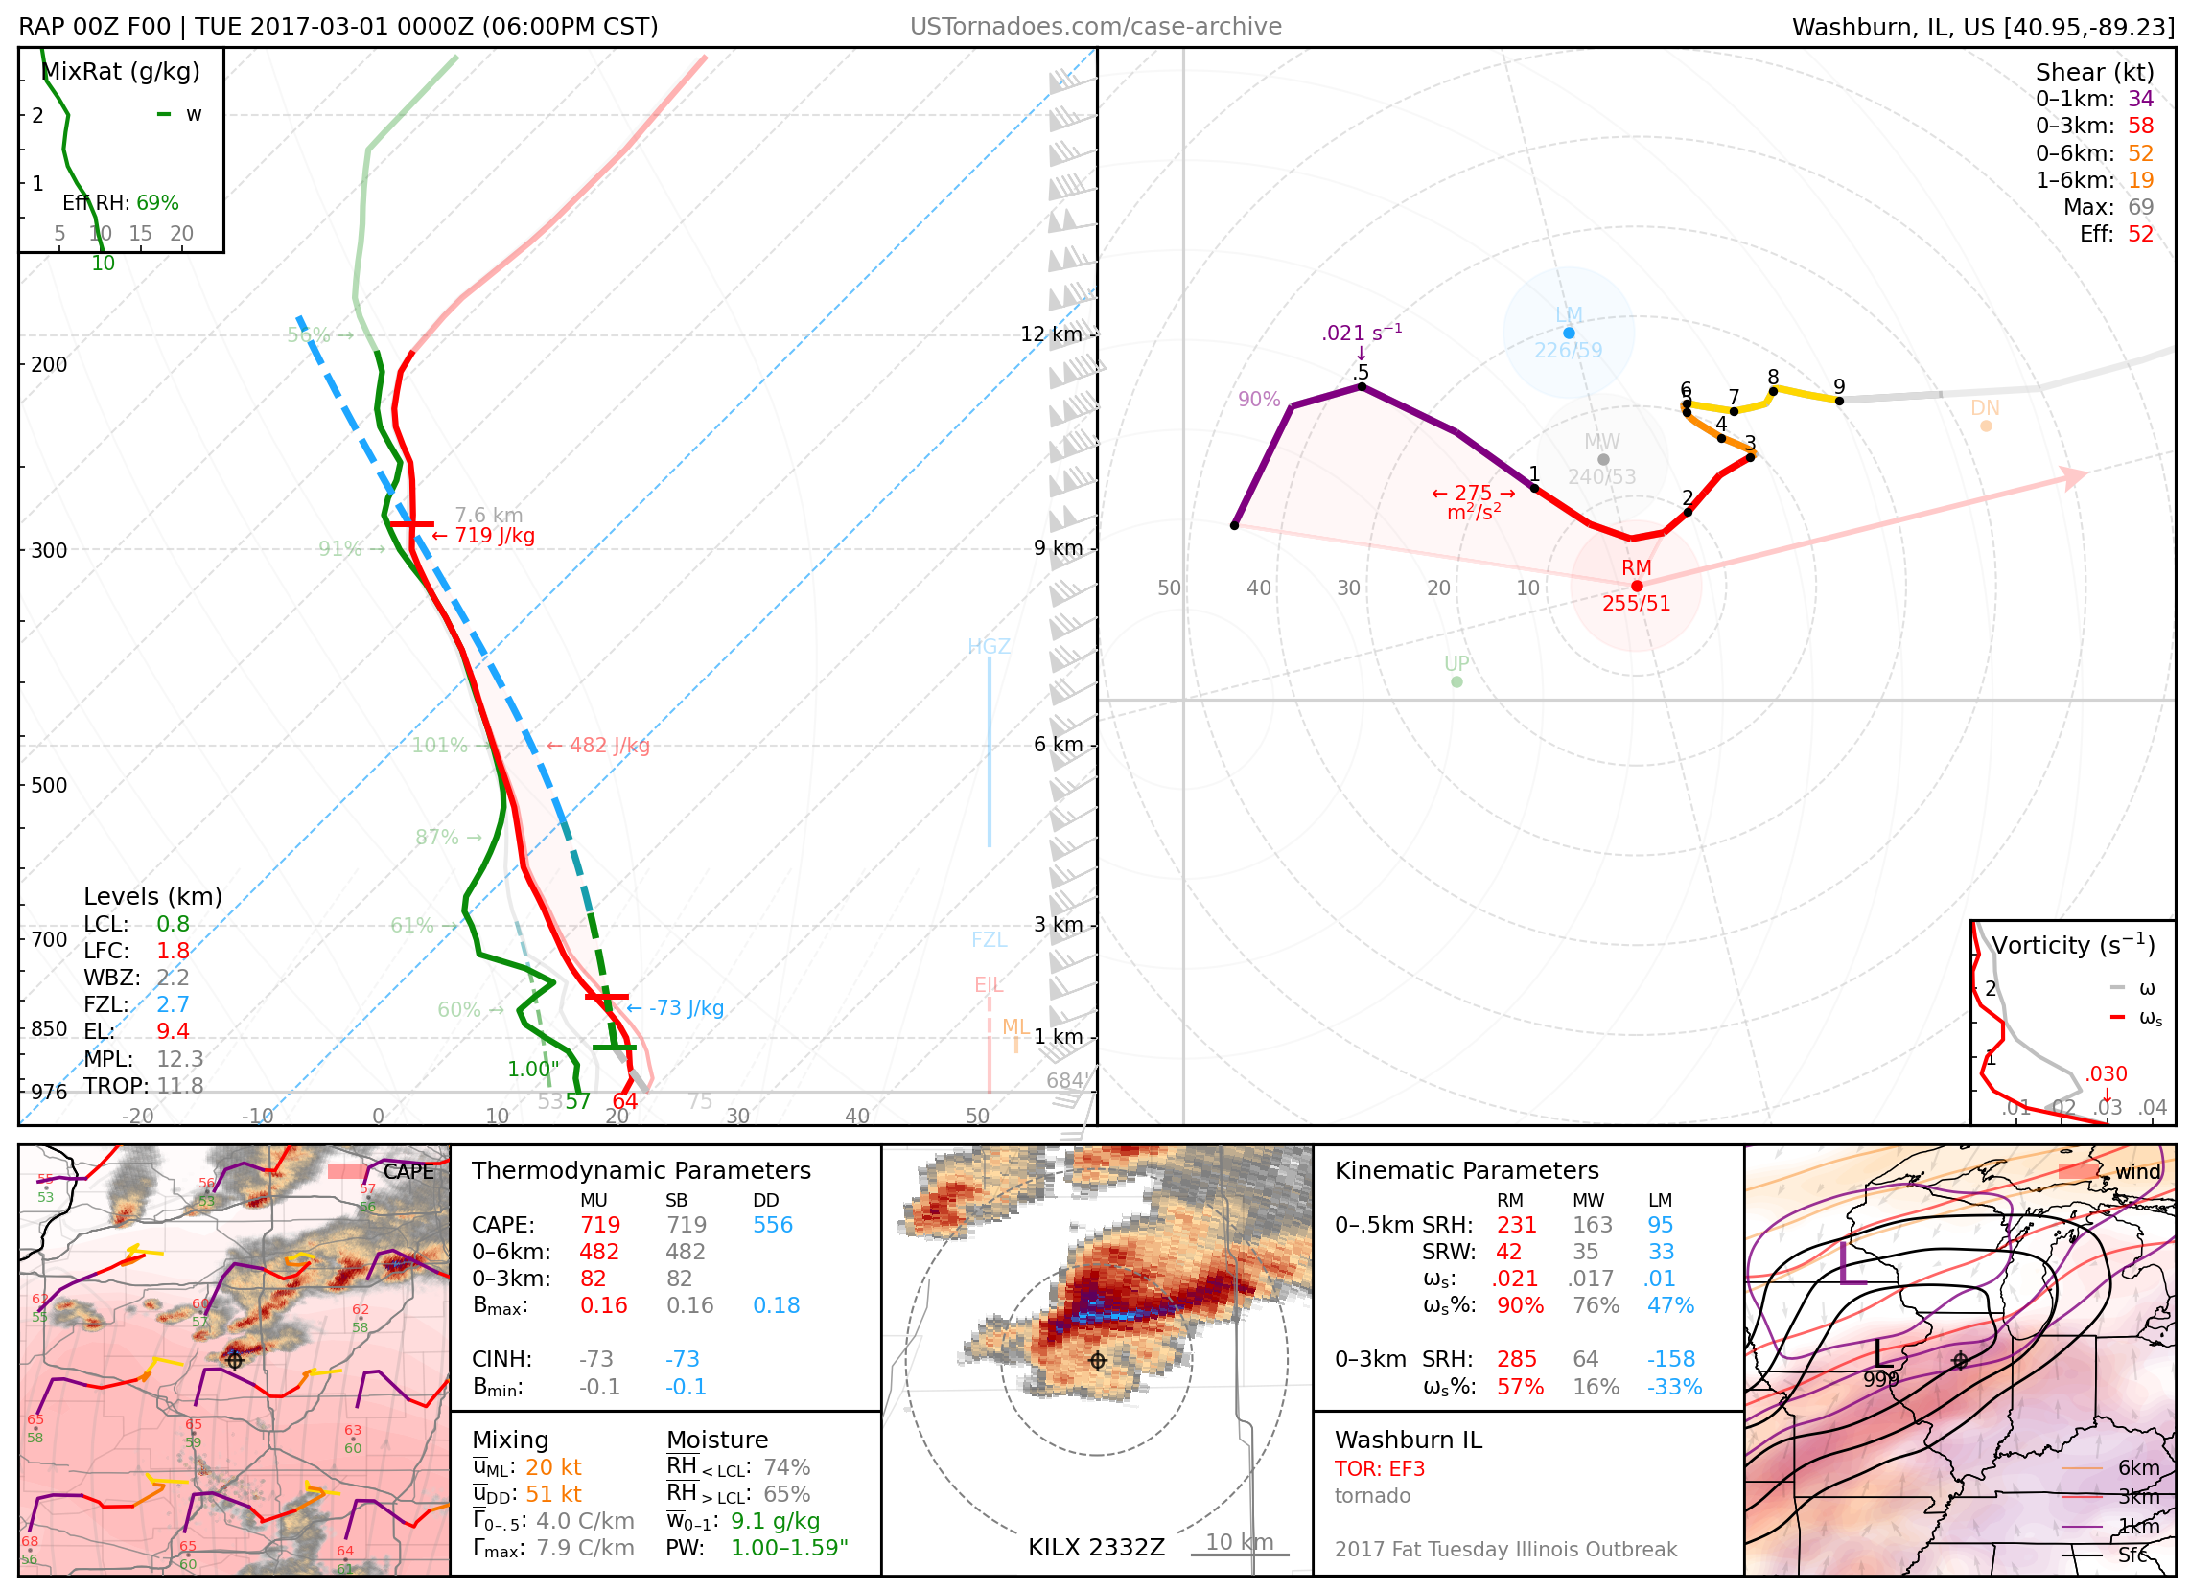The width and height of the screenshot is (2190, 1590).
Task: Click the TOR: EF3 label
Action: [1380, 1469]
